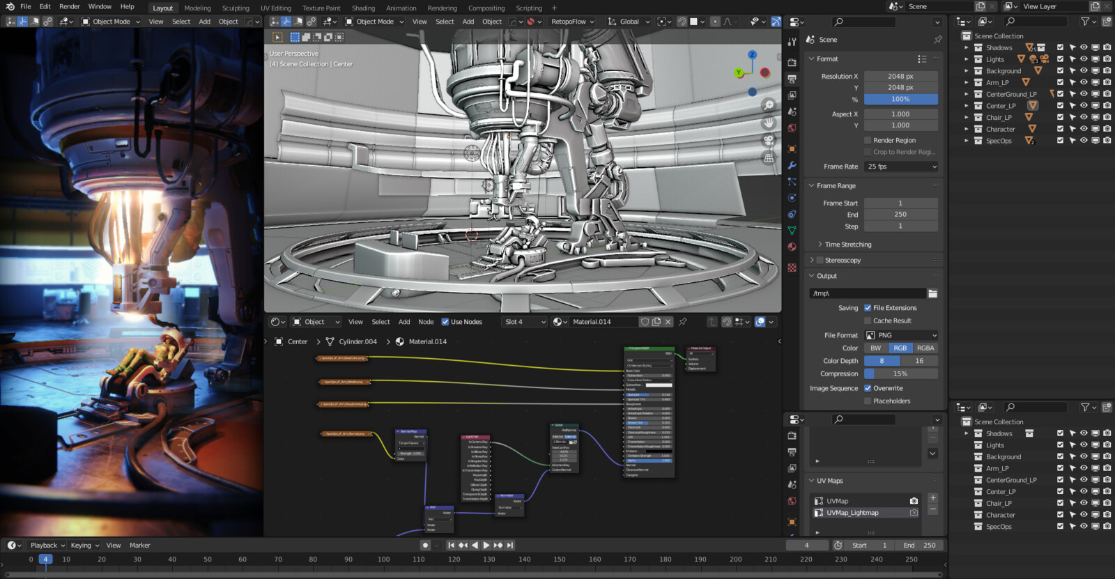Switch to the Modeling workspace tab
Screen dimensions: 1115x579
[x=197, y=8]
